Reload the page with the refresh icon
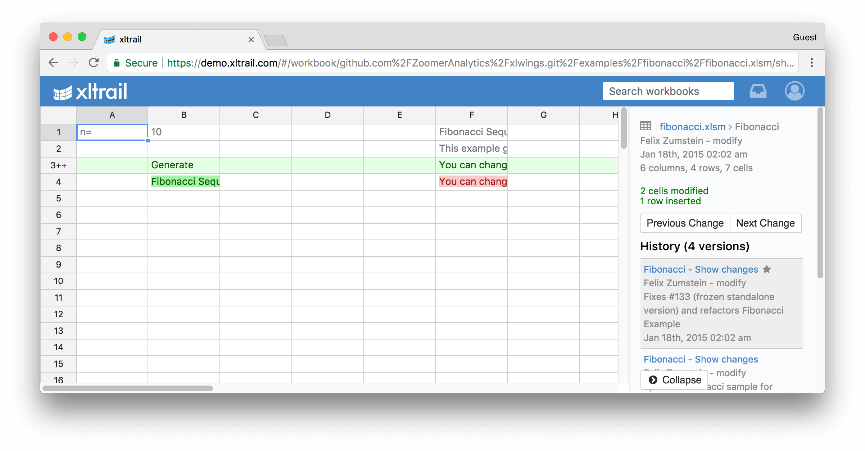 pos(94,63)
